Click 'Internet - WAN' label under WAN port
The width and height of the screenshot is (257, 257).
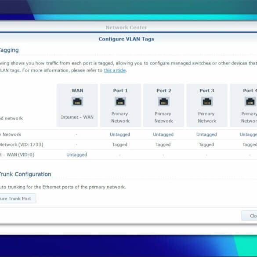(x=77, y=117)
